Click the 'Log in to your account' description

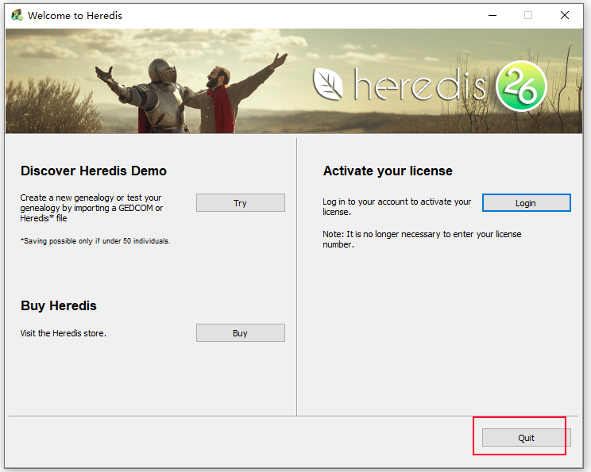click(x=396, y=206)
